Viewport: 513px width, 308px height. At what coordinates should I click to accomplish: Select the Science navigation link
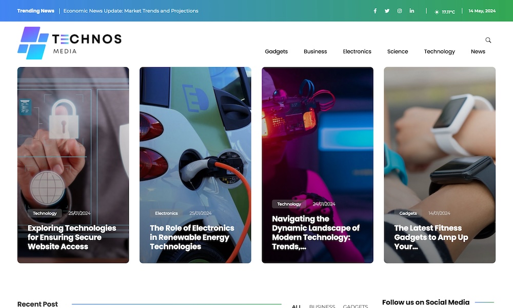(x=398, y=51)
